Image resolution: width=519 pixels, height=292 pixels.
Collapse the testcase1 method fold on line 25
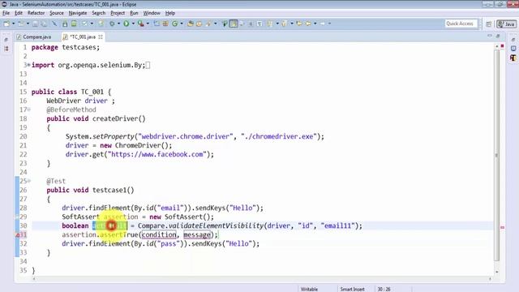[x=29, y=181]
